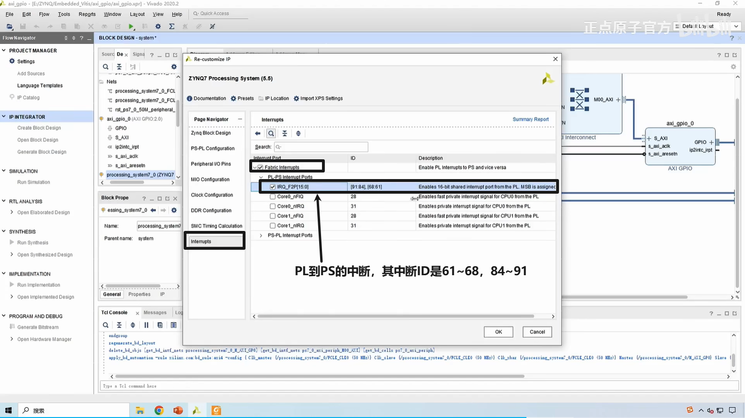
Task: Expand Open Synthesized Design item
Action: tap(12, 254)
